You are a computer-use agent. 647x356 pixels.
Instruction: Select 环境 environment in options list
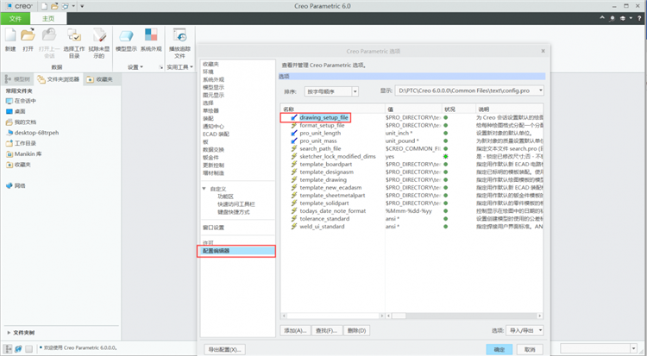point(209,72)
